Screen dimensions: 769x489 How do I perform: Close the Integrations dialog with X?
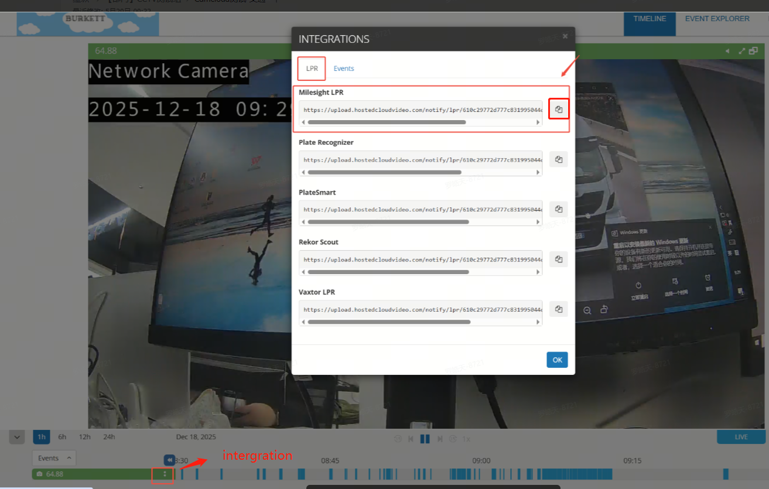(x=565, y=36)
